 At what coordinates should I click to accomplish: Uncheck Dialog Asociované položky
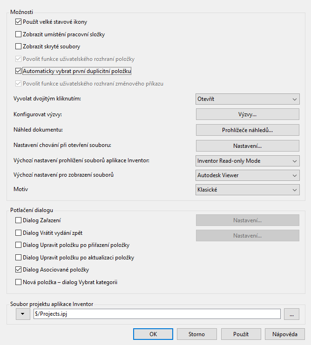coord(18,270)
